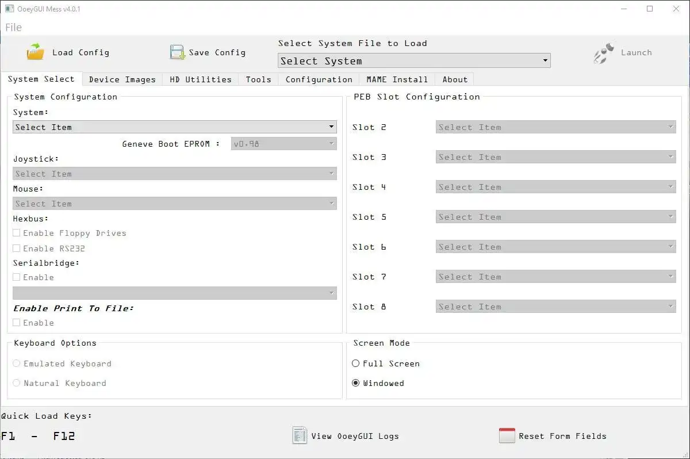Minimize the OoeyGUI Mess window

point(624,9)
